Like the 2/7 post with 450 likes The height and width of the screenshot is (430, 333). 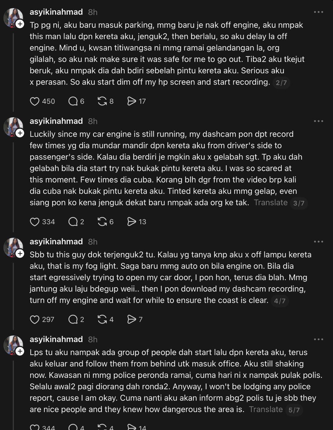[35, 101]
